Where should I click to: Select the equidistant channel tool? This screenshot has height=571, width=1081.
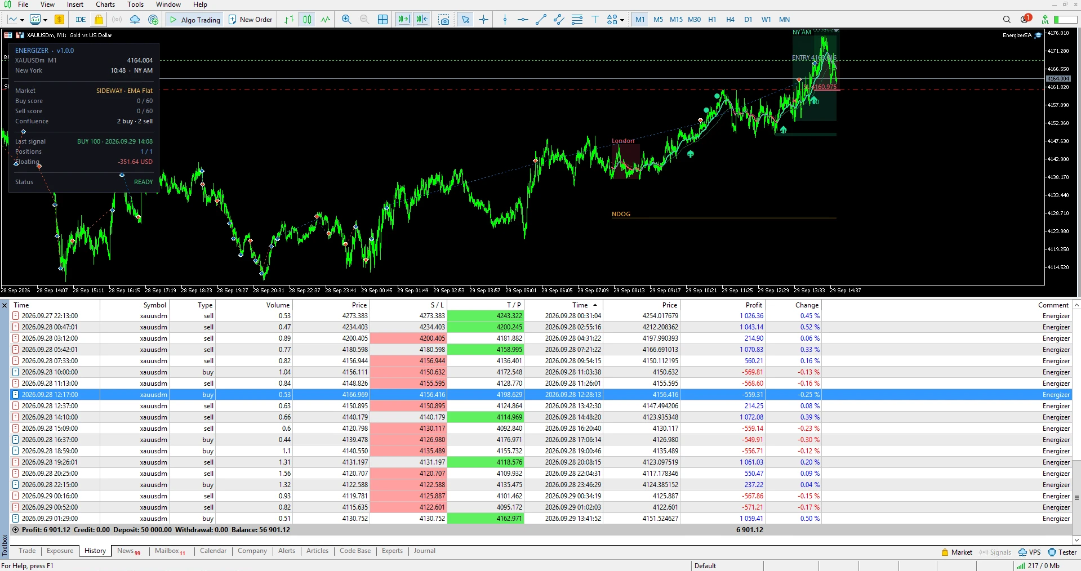pos(559,20)
